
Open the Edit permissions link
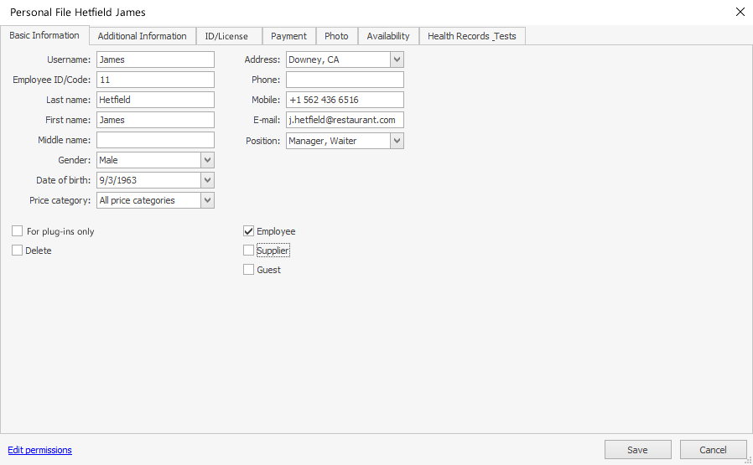[40, 450]
